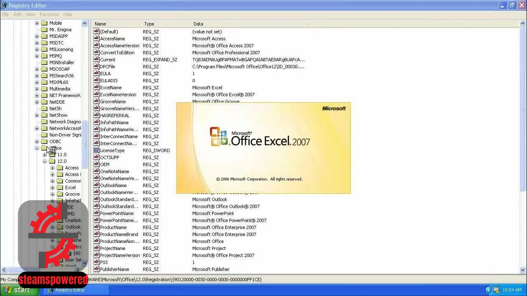Click the AccessName string value icon
The image size is (527, 296).
[x=96, y=38]
